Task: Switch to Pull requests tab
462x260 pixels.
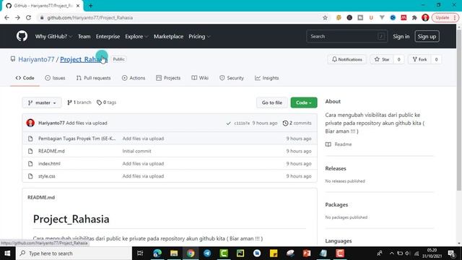Action: tap(93, 78)
